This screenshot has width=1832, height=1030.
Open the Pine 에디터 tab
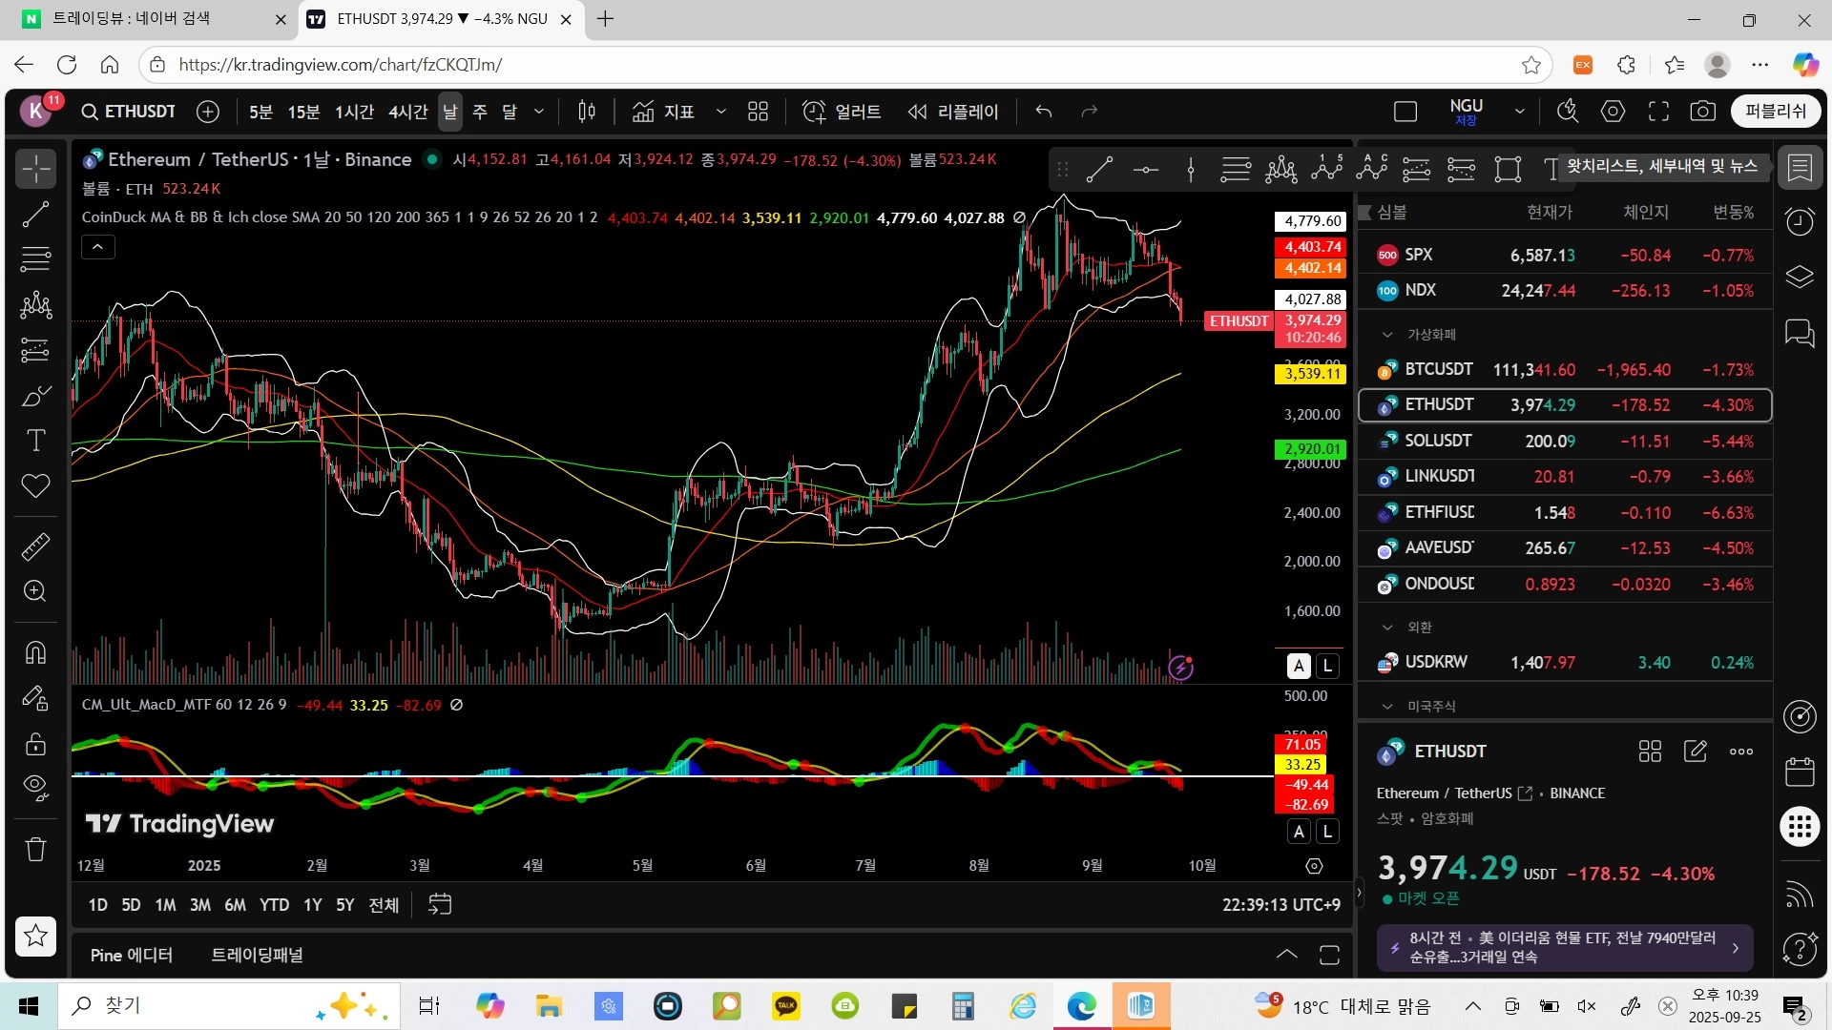[x=132, y=955]
